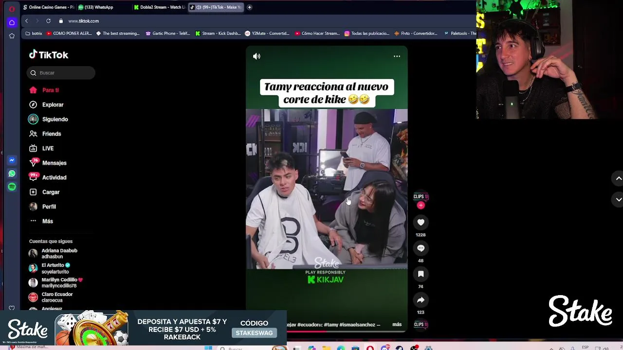Select the TikTok browser tab
Image resolution: width=623 pixels, height=350 pixels.
pyautogui.click(x=216, y=7)
